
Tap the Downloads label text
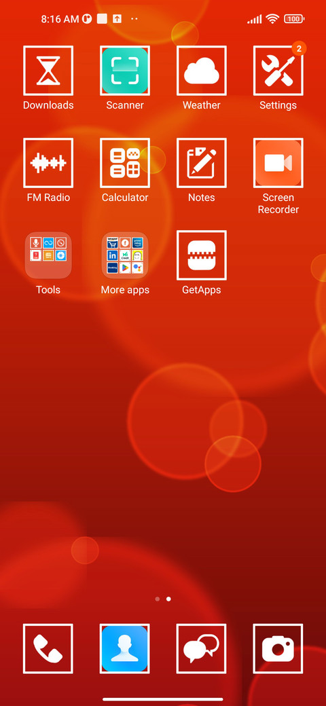pos(48,105)
